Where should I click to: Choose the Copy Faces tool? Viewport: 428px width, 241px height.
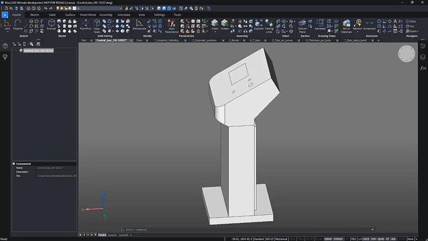tap(97, 26)
